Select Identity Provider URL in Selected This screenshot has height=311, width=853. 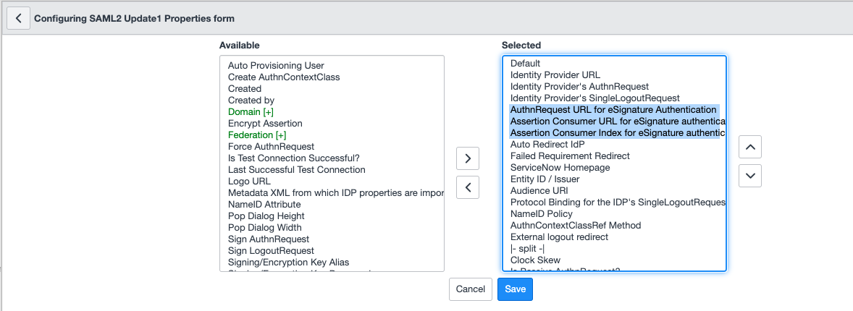555,75
